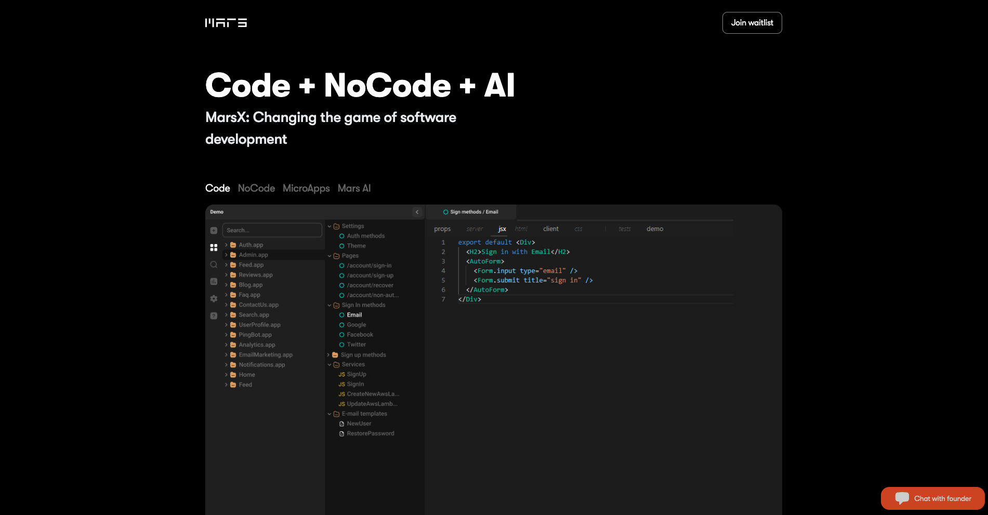Click the question mark help icon
Viewport: 988px width, 515px height.
coord(214,316)
